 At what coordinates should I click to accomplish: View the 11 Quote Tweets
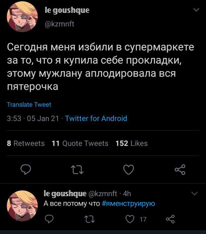click(x=80, y=143)
